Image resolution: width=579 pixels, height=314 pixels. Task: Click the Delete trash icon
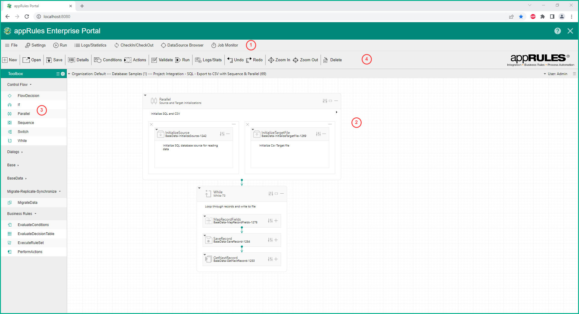click(x=326, y=60)
